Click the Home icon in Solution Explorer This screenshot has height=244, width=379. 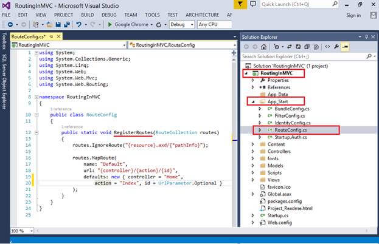263,47
